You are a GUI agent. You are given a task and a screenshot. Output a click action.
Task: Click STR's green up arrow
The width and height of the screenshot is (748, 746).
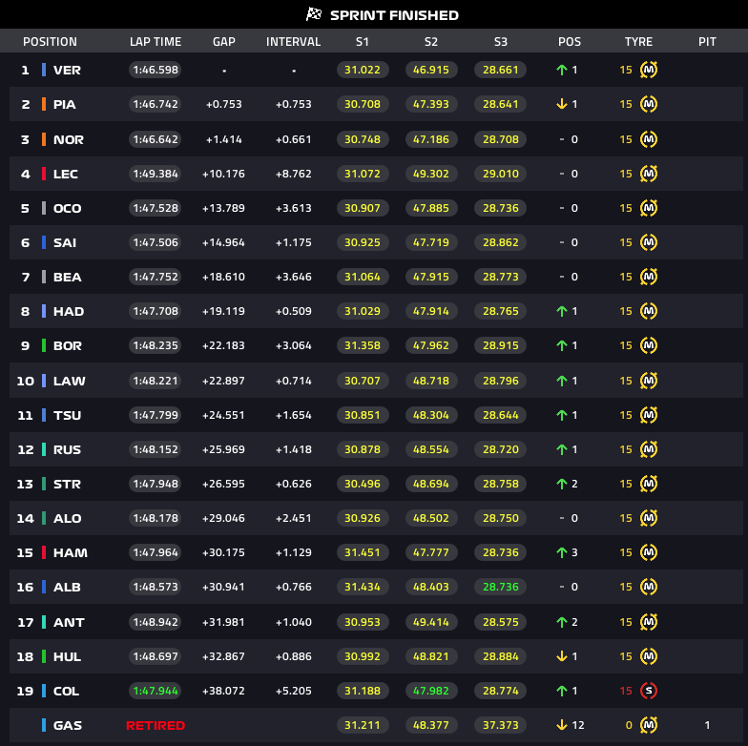point(562,484)
